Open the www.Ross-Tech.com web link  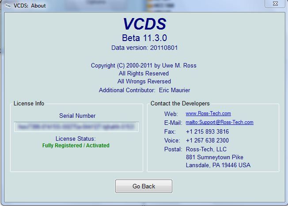208,113
